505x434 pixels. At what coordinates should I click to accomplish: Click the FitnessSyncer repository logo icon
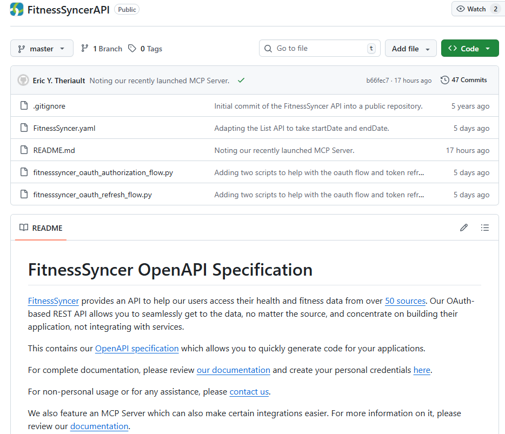pos(17,9)
